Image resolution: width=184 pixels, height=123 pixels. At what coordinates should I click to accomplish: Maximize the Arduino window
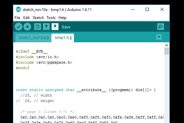click(147, 9)
